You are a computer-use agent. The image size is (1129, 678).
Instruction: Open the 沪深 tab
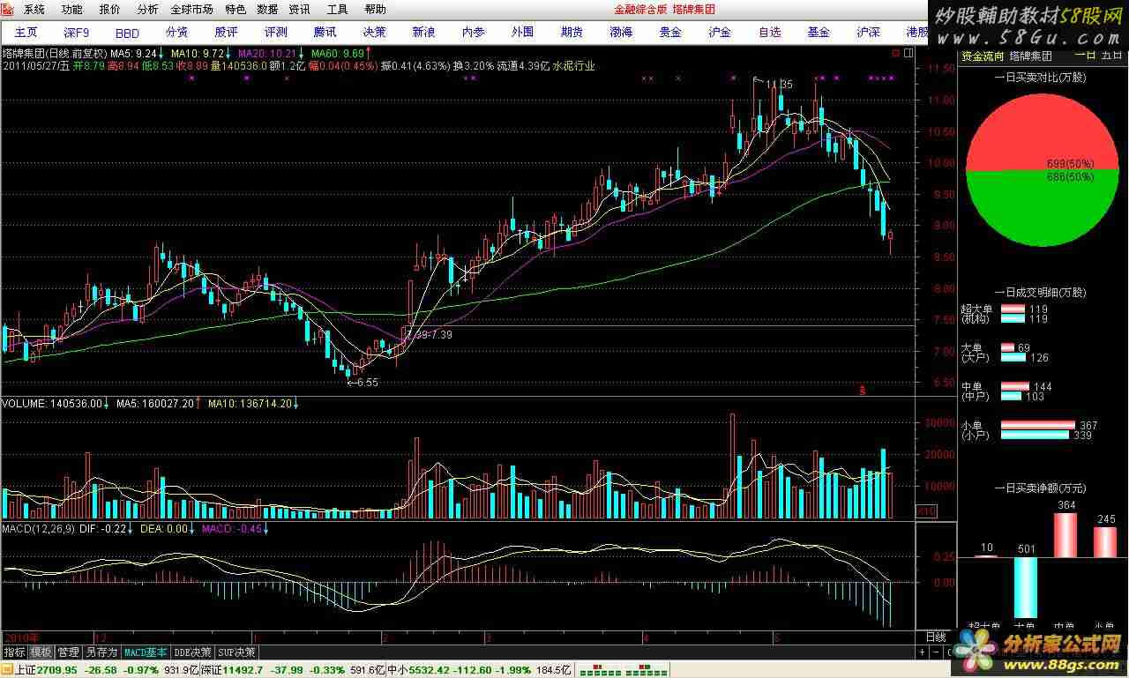pos(868,32)
